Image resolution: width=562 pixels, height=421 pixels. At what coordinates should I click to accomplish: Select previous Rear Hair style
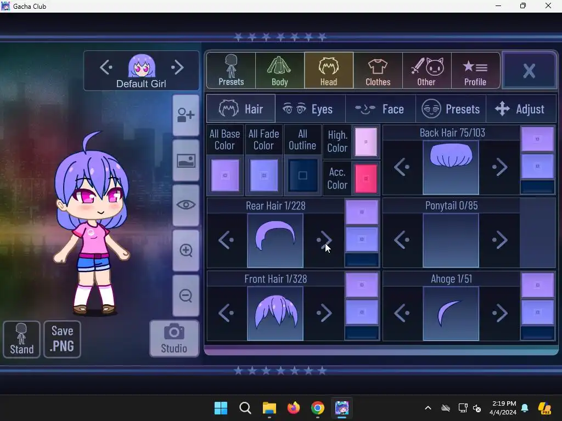point(227,240)
